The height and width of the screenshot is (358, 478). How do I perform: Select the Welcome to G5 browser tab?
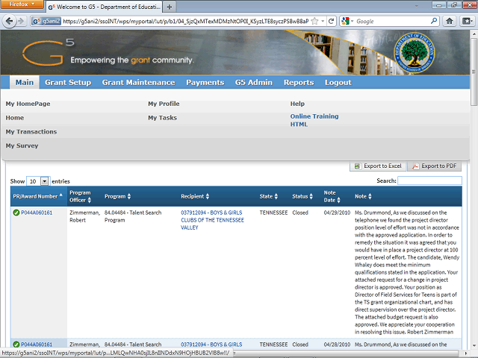tap(104, 7)
